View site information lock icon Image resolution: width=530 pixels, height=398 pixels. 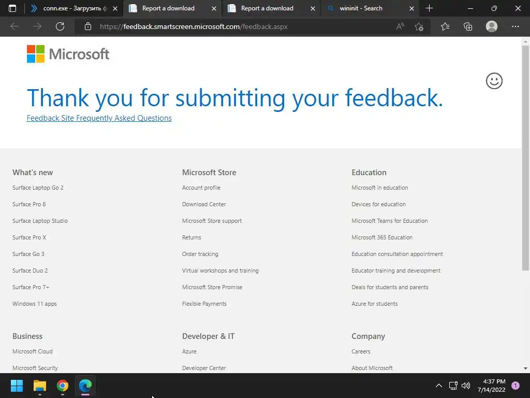pyautogui.click(x=88, y=26)
